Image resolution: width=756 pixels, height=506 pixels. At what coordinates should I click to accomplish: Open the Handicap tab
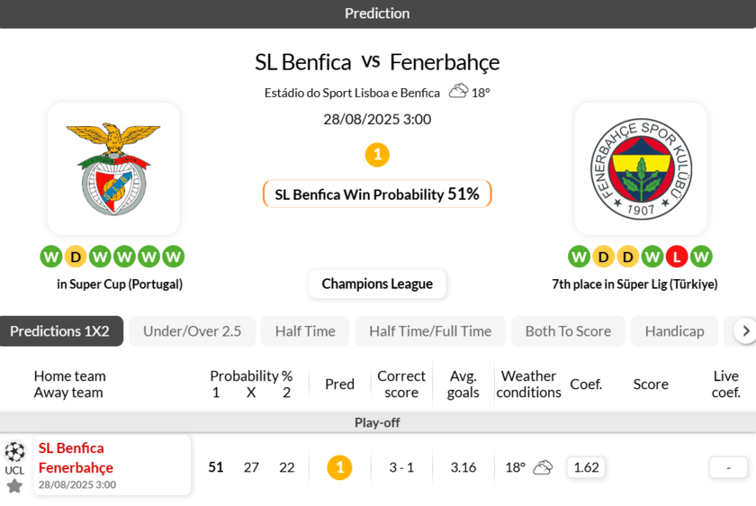(x=674, y=331)
